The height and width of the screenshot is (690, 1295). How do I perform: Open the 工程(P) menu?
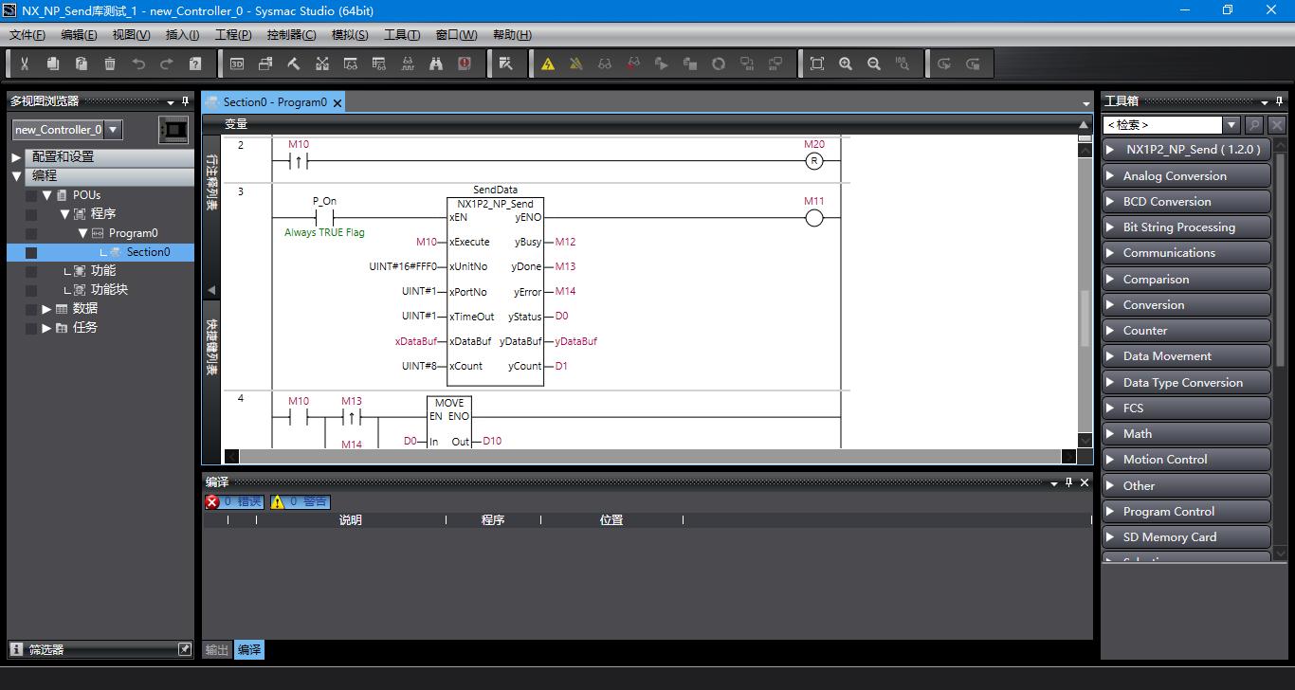point(233,35)
